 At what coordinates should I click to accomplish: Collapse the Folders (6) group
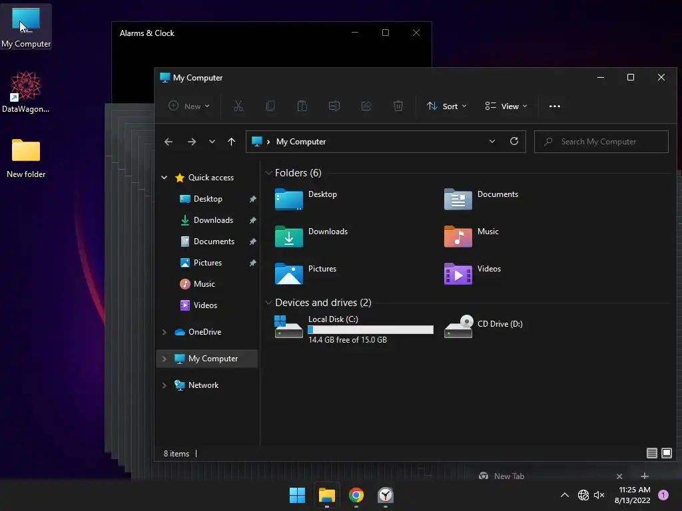(x=268, y=173)
